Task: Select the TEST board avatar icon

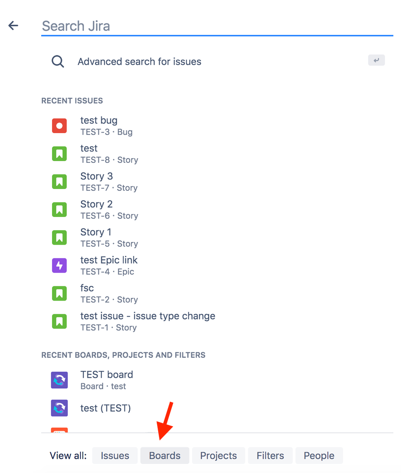Action: point(59,380)
